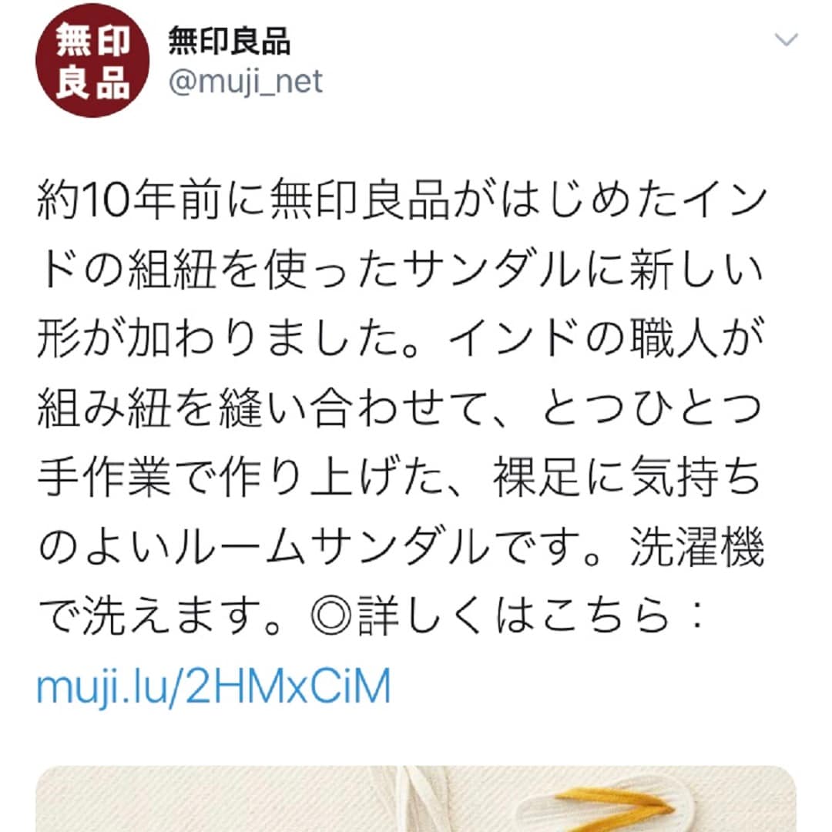Open the @muji_net handle profile

pos(245,82)
